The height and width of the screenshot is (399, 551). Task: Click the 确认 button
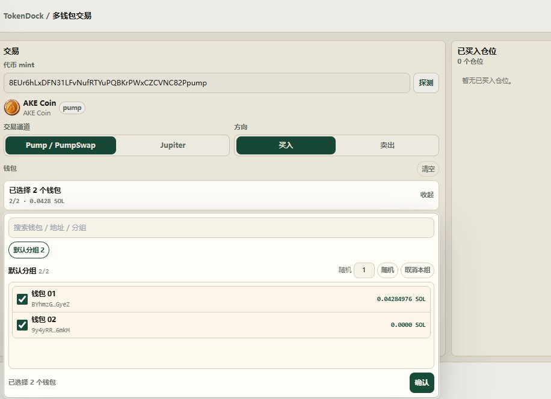422,383
